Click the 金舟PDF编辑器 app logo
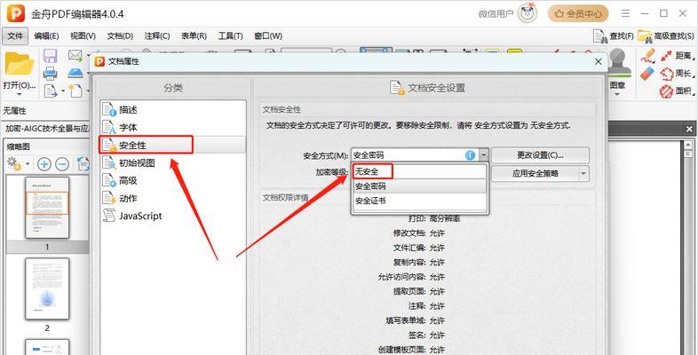Image resolution: width=698 pixels, height=355 pixels. point(16,14)
